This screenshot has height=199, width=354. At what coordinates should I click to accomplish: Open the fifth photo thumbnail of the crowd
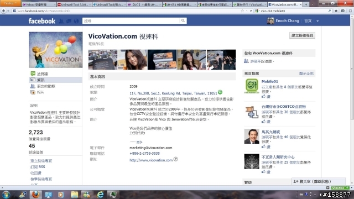coord(221,60)
